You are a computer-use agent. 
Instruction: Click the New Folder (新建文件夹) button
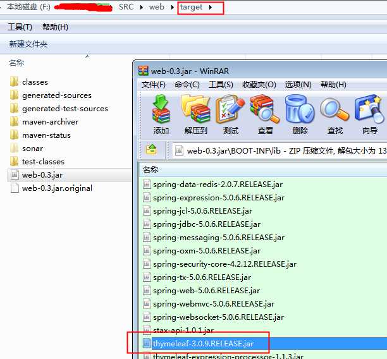tap(28, 44)
